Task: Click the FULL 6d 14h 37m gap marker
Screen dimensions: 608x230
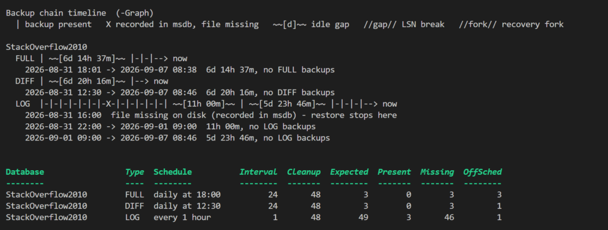Action: (x=87, y=59)
